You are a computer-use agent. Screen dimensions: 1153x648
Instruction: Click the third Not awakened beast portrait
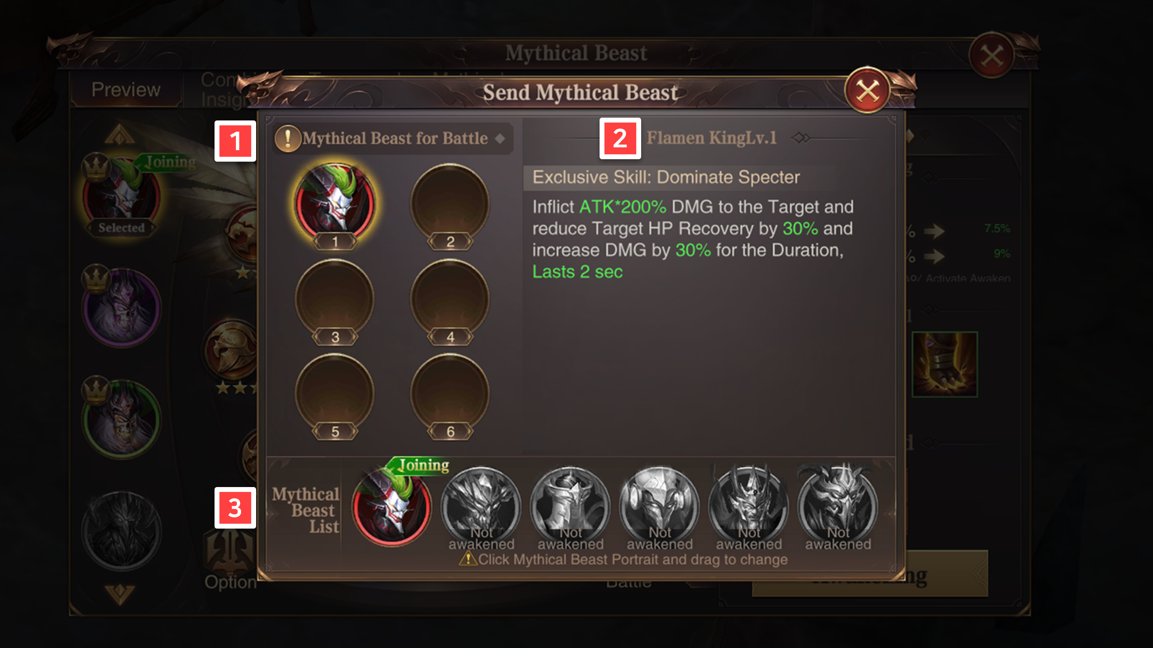point(659,507)
